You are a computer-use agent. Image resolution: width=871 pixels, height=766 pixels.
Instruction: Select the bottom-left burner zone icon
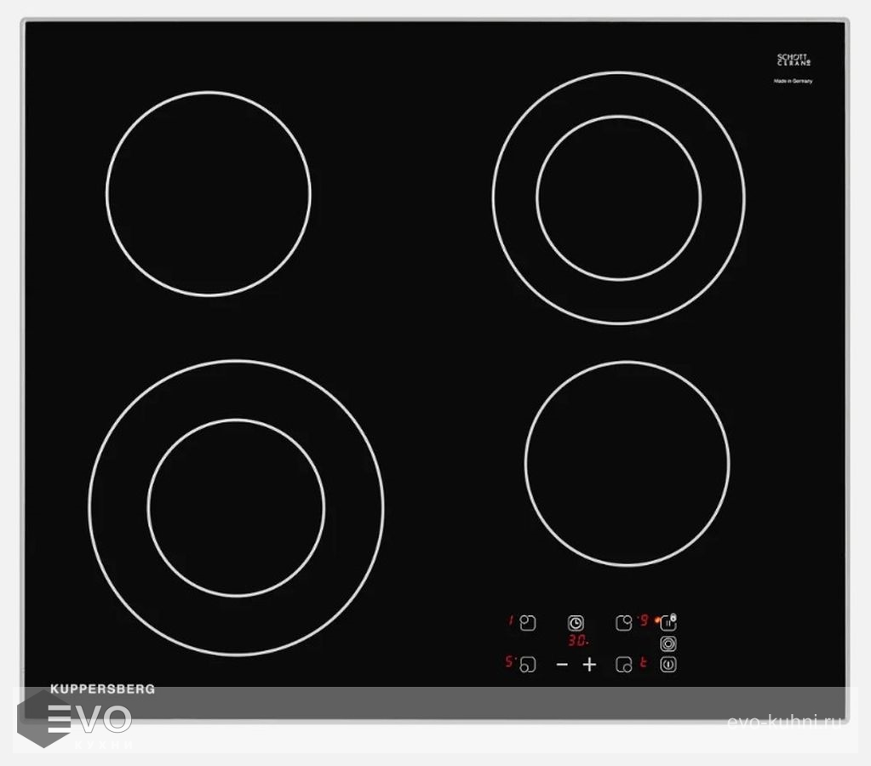pyautogui.click(x=528, y=665)
